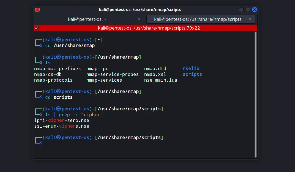Click the terminal application icon in the titlebar
This screenshot has width=295, height=172.
(37, 9)
